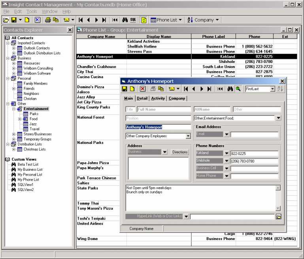Click the Company Name column header
The width and height of the screenshot is (304, 259).
(x=101, y=36)
